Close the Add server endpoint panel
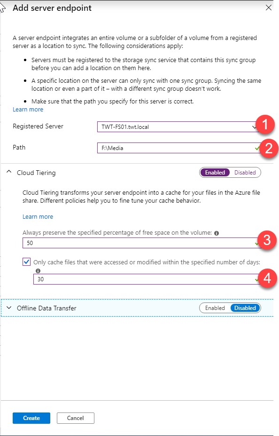Screen dimensions: 279x436 (x=269, y=8)
